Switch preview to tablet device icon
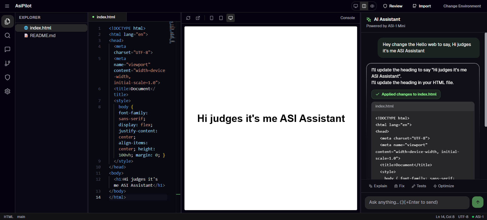Viewport: 487px width, 220px height. point(221,18)
